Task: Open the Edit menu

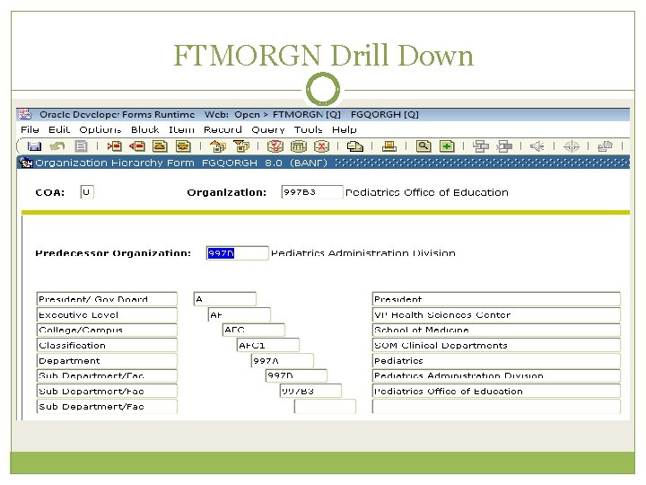Action: [x=59, y=129]
